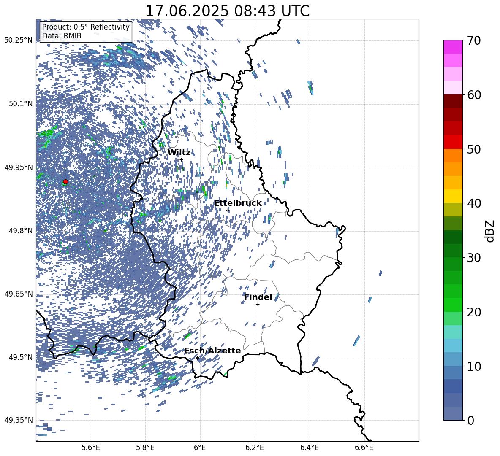Click the olive swatch below 40
Screen dimensions: 500x456
click(x=453, y=210)
